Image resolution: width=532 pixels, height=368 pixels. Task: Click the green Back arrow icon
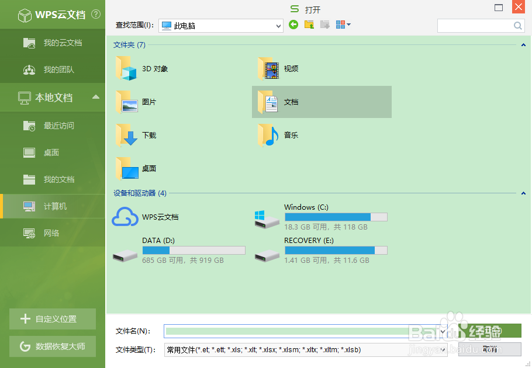tap(293, 25)
